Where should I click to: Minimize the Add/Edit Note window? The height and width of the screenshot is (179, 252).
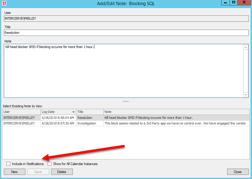pos(225,3)
